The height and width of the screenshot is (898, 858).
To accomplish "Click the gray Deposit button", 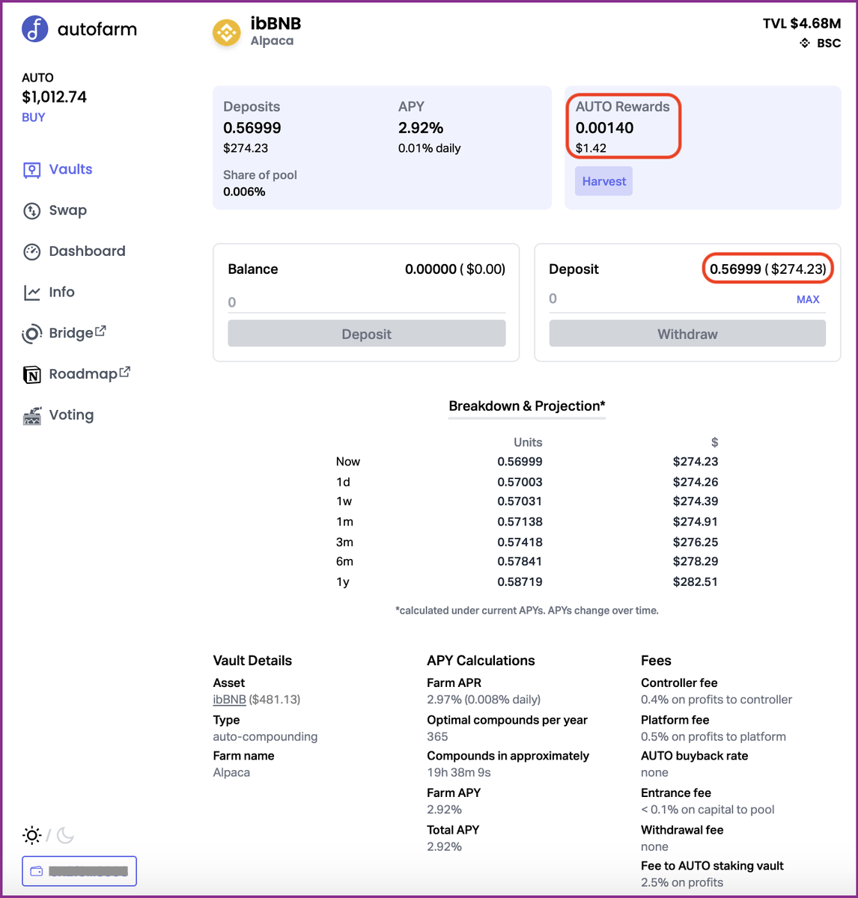I will pos(367,334).
